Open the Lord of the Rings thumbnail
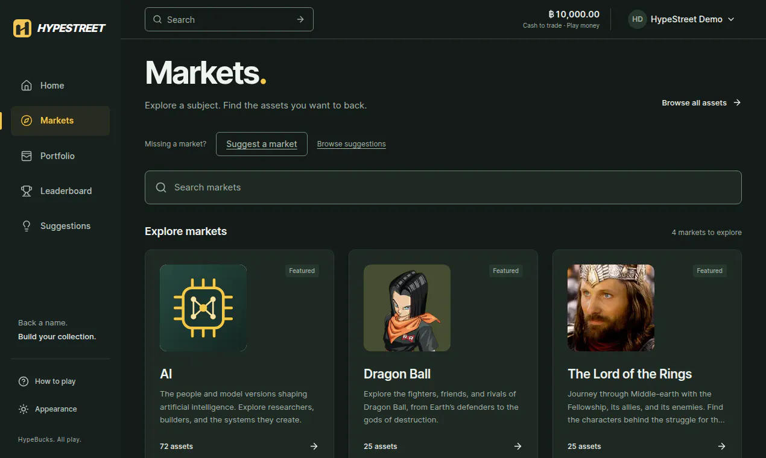The height and width of the screenshot is (458, 766). pos(611,308)
